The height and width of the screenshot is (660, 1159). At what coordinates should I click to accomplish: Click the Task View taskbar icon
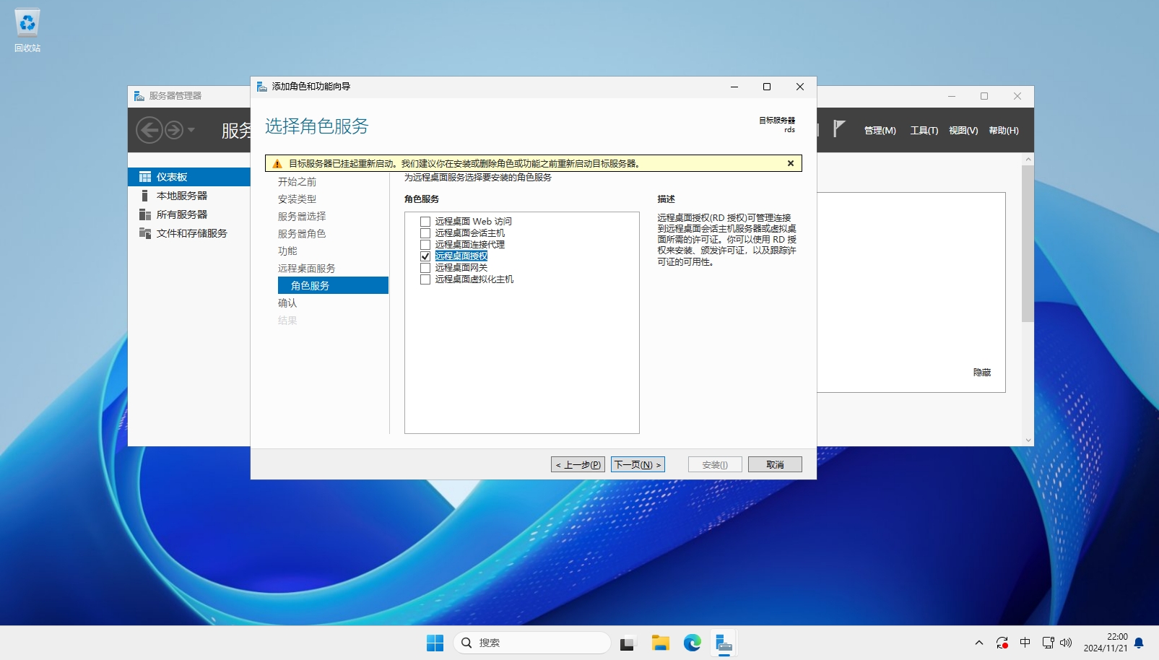[x=628, y=643]
